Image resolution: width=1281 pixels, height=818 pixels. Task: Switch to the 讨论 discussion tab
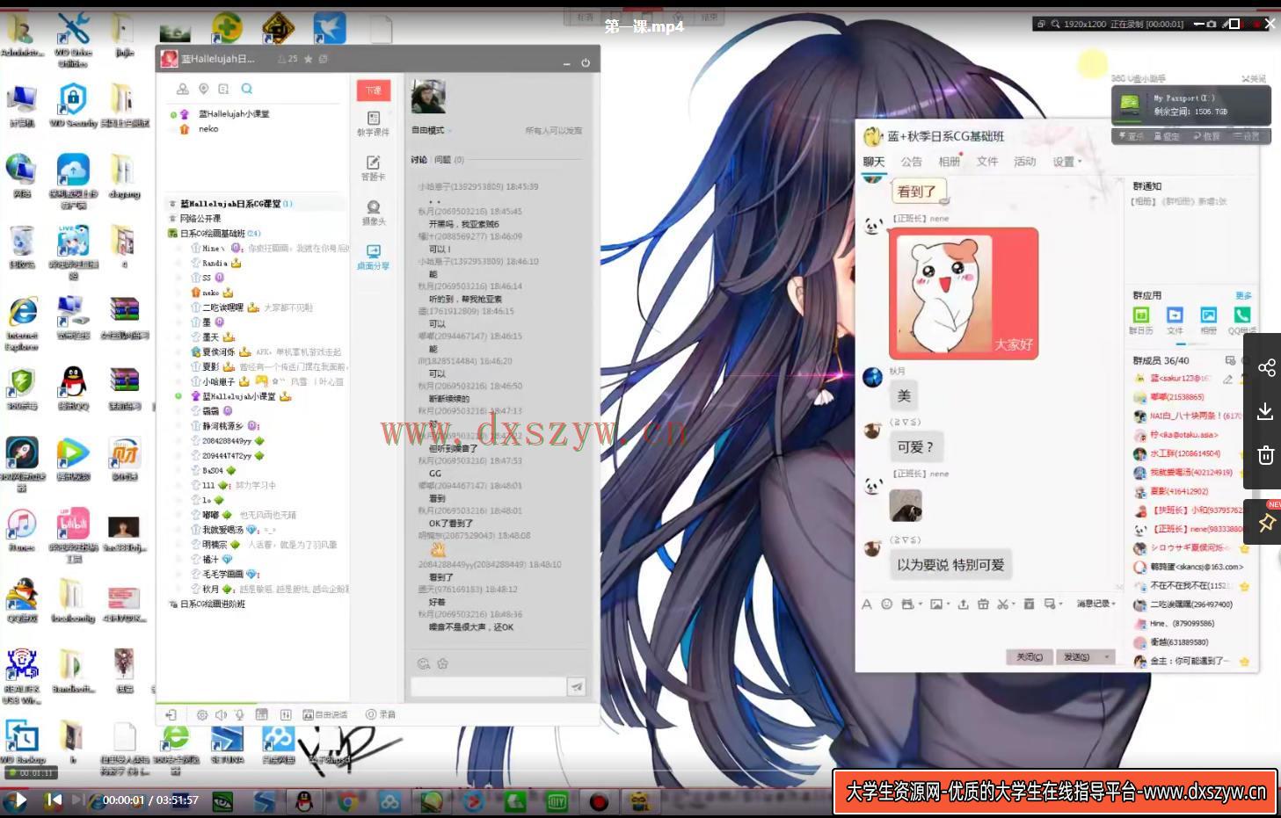click(419, 160)
